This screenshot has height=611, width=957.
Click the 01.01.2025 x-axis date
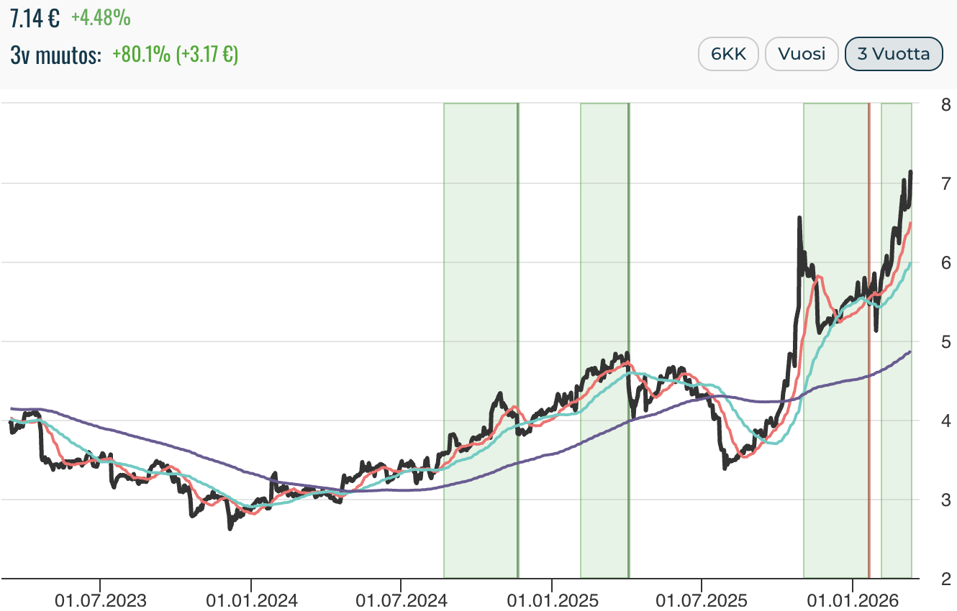click(x=552, y=598)
